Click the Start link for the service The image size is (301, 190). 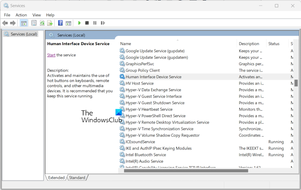51,55
